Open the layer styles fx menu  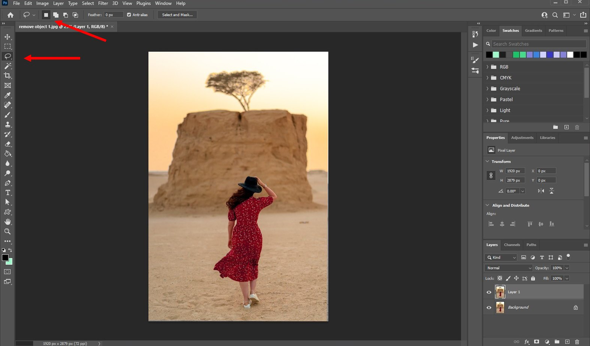point(526,342)
